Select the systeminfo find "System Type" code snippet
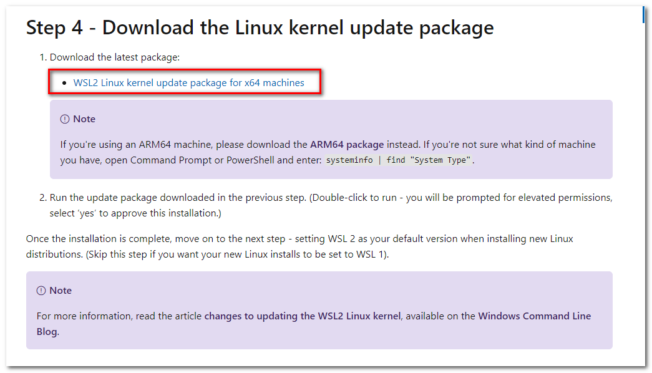The image size is (652, 373). (398, 160)
